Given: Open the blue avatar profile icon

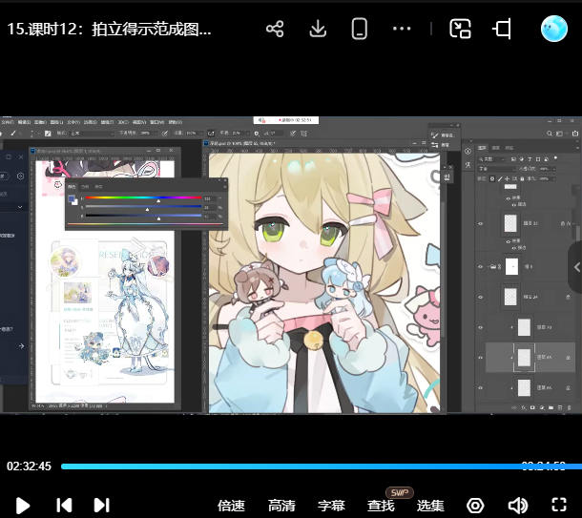Looking at the screenshot, I should pos(554,29).
